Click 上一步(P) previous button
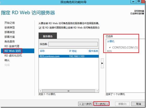Screen dimensions: 146x108 click(x=86, y=104)
